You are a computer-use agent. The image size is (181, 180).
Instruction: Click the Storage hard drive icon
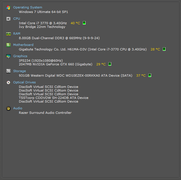8,71
